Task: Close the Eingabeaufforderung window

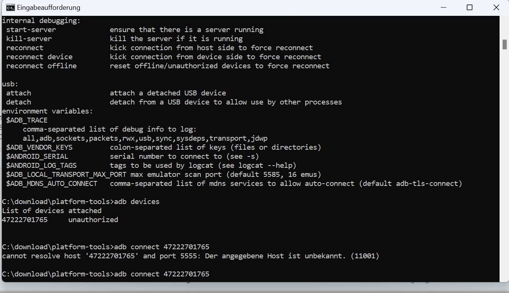Action: pos(496,8)
